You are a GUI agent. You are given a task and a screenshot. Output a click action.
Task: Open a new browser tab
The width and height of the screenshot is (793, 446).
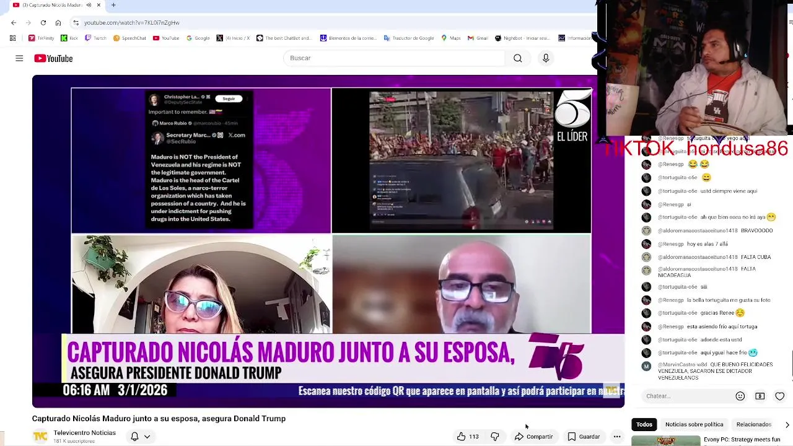pos(113,5)
